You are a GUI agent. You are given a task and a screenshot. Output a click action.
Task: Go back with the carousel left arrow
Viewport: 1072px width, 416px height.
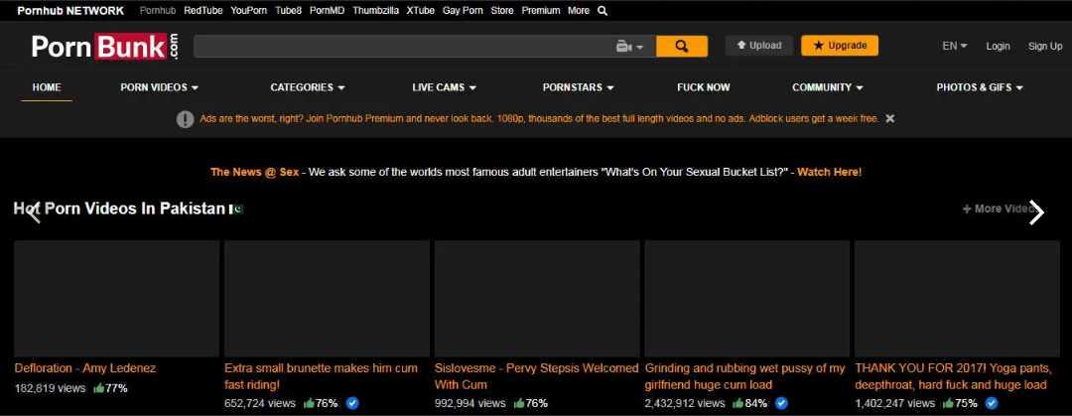coord(33,211)
